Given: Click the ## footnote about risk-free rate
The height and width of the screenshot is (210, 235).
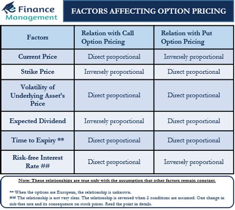Looking at the screenshot, I should pos(117,201).
